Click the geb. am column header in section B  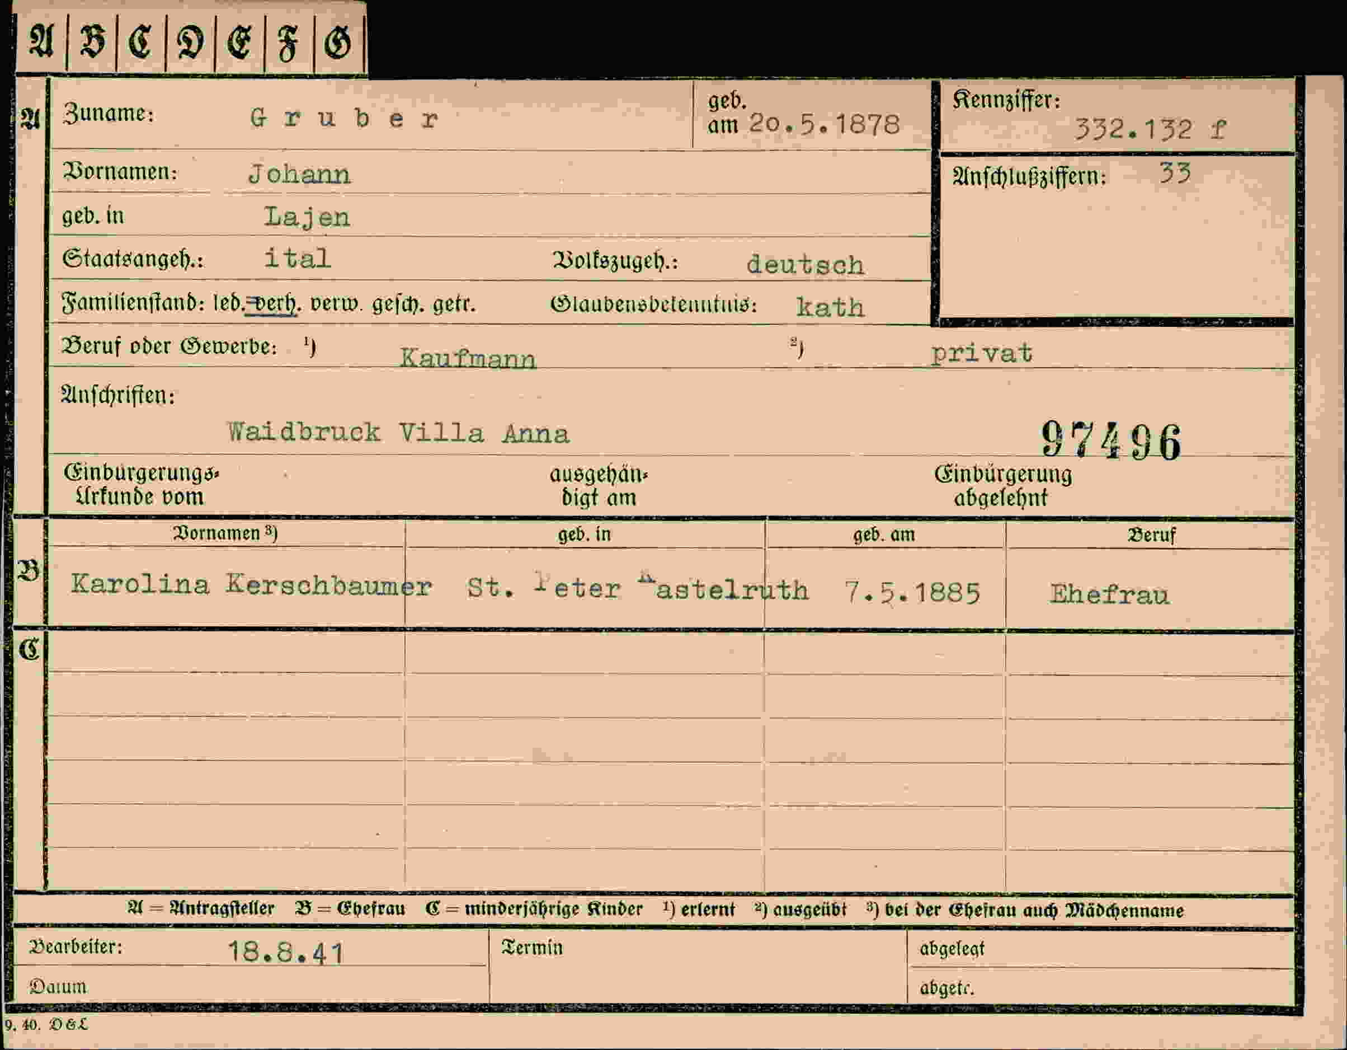click(x=884, y=535)
